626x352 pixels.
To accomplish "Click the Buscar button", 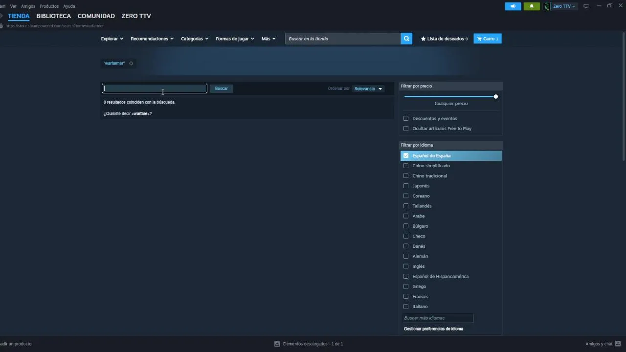I will [222, 88].
